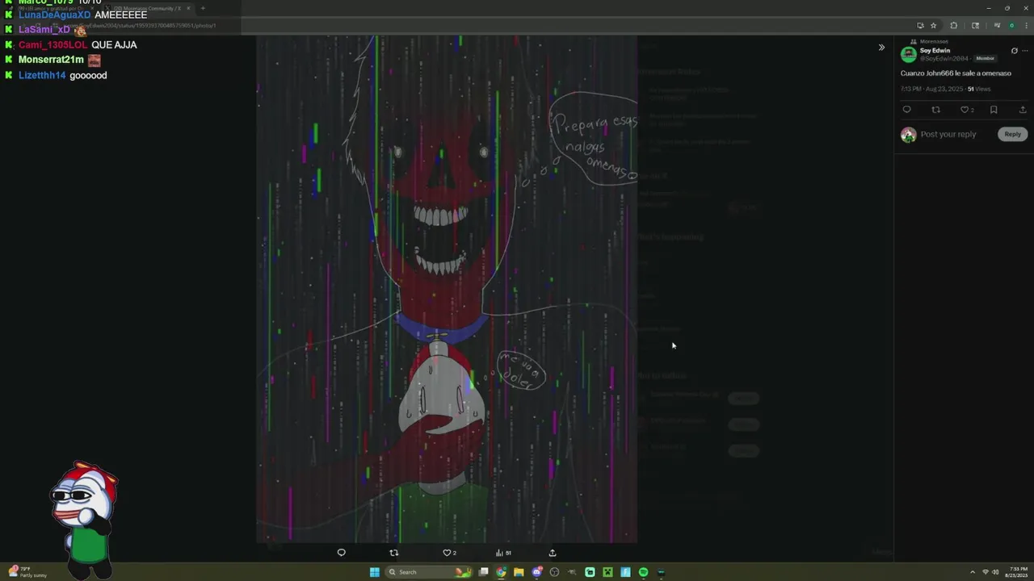
Task: Click the share icon below the photo
Action: [x=553, y=553]
